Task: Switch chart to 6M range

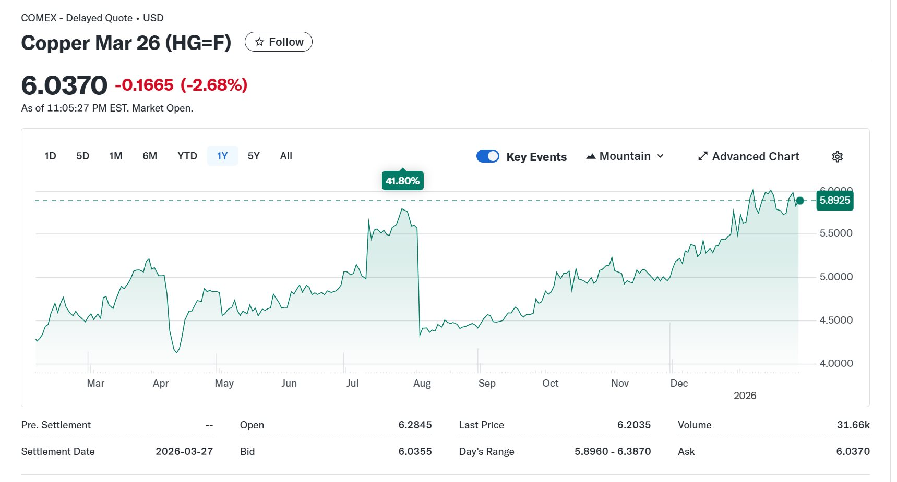Action: click(150, 156)
